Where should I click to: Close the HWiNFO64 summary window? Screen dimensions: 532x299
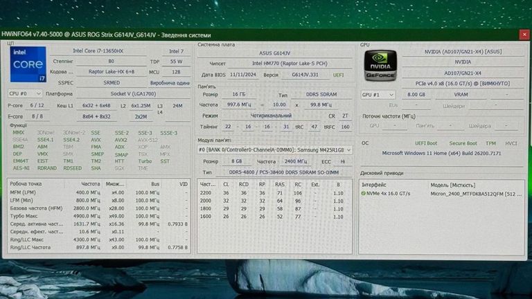coord(524,35)
